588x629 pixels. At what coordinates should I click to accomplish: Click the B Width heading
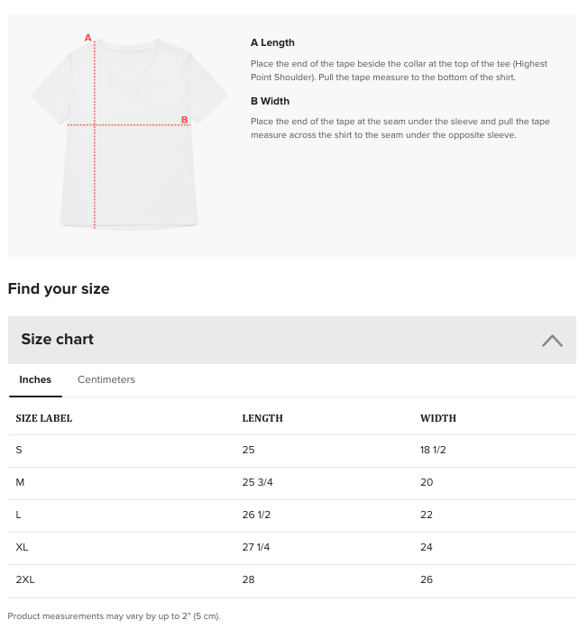point(270,101)
